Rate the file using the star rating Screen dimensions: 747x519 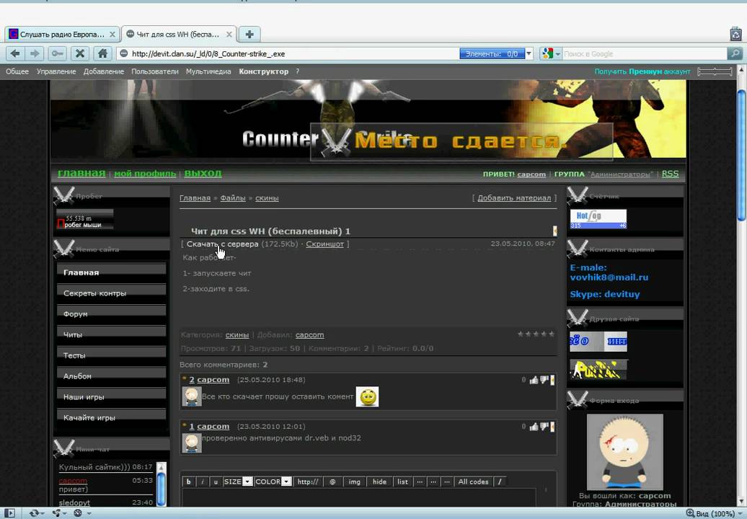pos(536,334)
